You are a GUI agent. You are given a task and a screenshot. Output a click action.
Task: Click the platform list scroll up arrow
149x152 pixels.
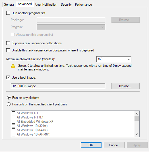[136, 114]
